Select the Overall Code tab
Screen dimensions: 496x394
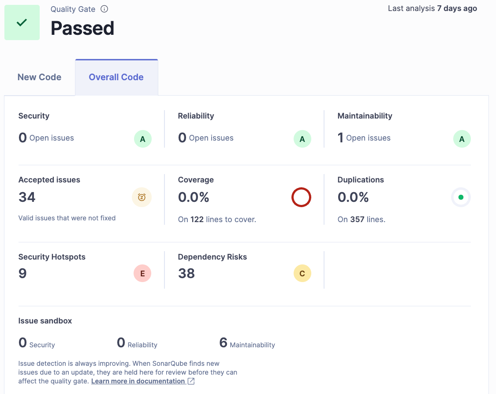[116, 77]
